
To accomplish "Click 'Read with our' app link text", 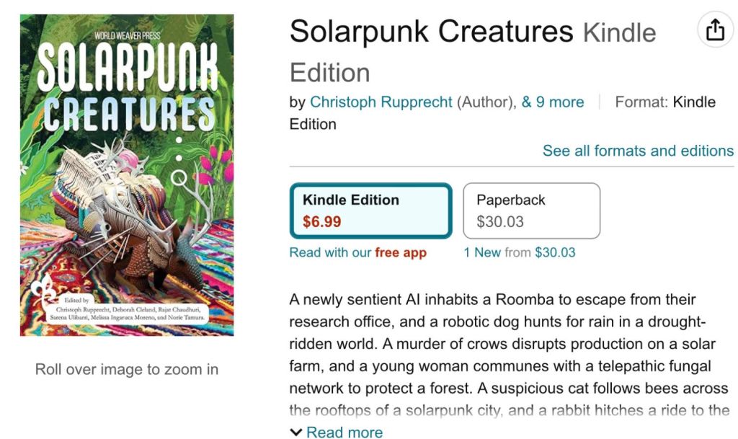I will click(331, 252).
